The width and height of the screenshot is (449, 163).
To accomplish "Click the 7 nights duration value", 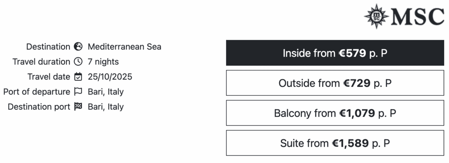I will point(103,62).
